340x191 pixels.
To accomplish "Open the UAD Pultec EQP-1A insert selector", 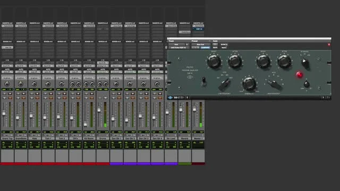I will (x=178, y=48).
